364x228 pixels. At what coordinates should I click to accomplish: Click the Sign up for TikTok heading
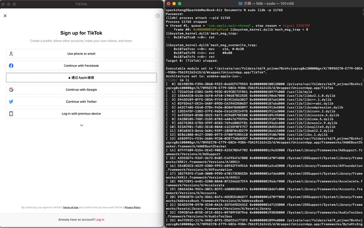81,33
